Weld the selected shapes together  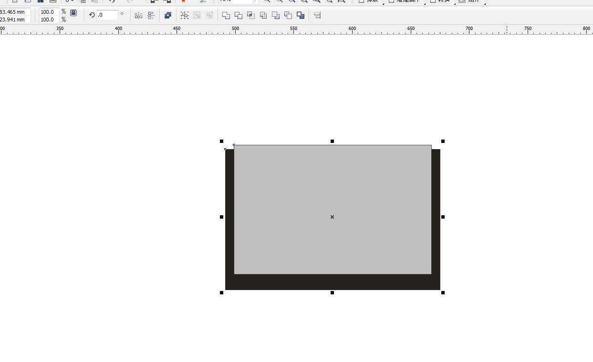pos(226,16)
